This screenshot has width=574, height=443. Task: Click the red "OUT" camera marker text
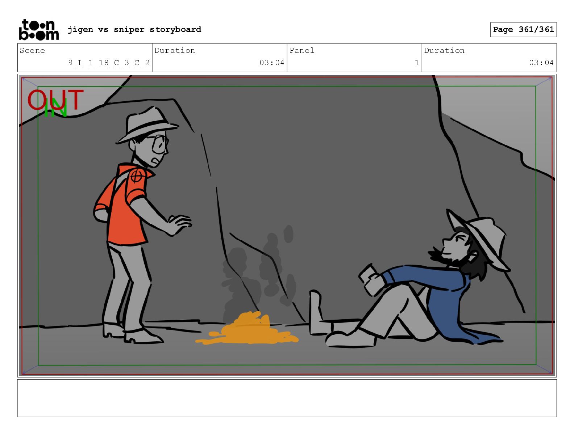(x=55, y=100)
